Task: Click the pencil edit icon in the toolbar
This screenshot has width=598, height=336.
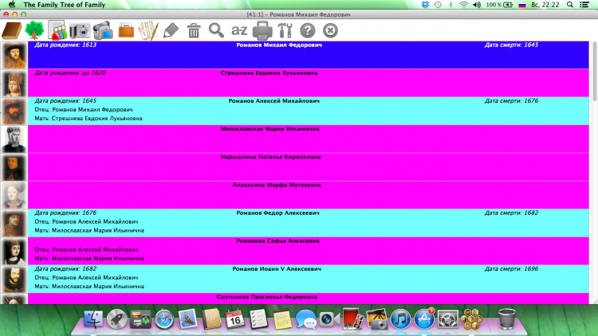Action: tap(171, 30)
